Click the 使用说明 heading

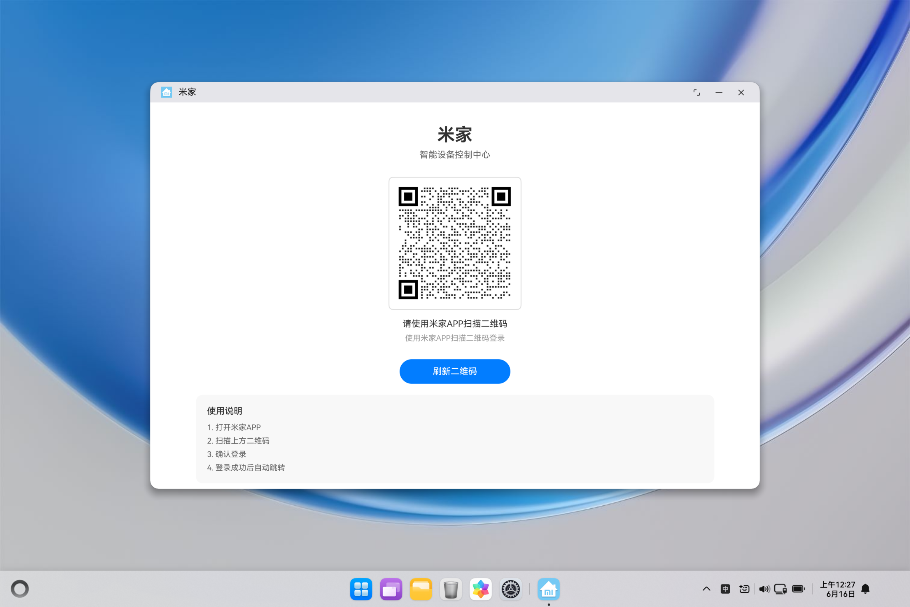coord(224,411)
